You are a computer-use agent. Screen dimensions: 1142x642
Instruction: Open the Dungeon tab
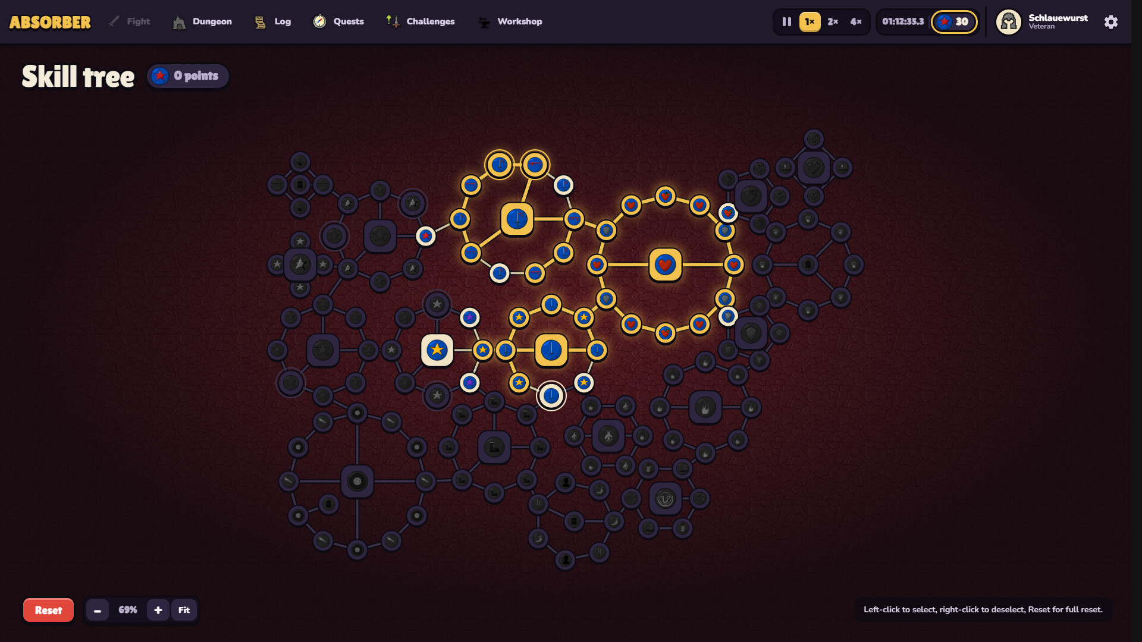(202, 21)
